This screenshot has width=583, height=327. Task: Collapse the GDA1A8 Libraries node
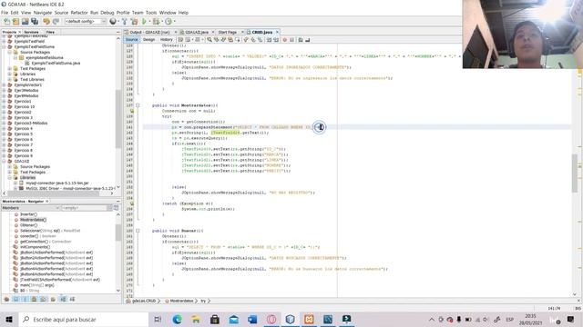click(x=10, y=178)
